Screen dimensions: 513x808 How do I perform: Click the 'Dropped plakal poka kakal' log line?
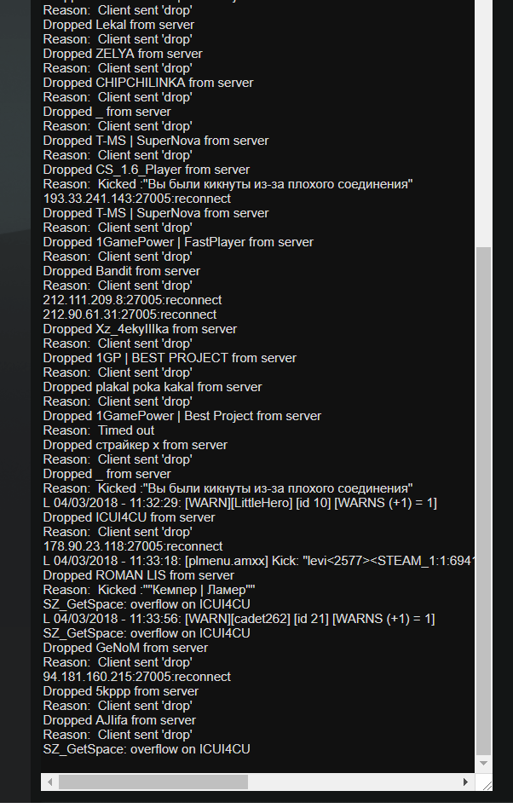point(153,387)
